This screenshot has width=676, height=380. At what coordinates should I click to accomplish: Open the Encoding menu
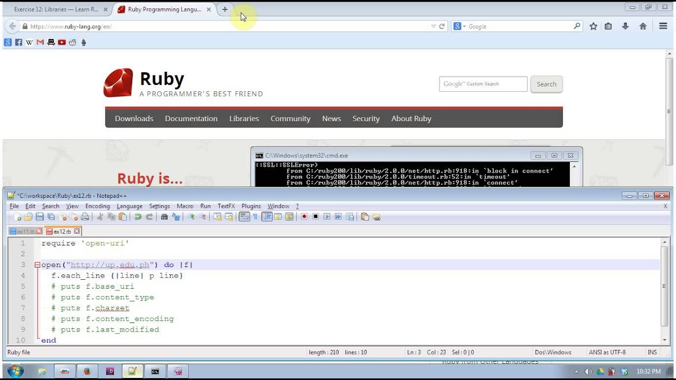98,206
